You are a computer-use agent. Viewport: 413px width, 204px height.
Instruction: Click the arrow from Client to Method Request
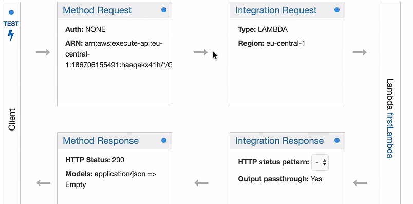point(43,52)
